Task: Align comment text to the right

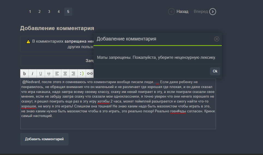Action: pyautogui.click(x=73, y=73)
